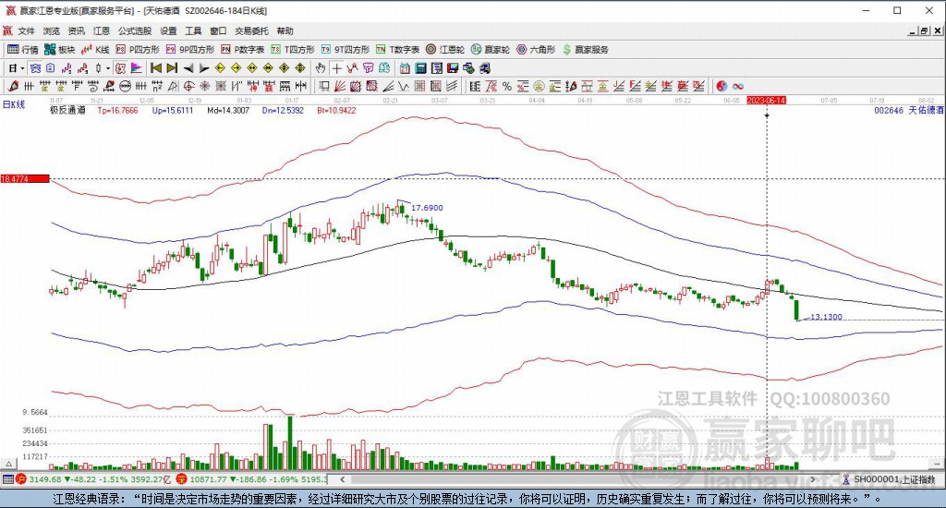
Task: Toggle the 极反 channel indicator button
Action: pyautogui.click(x=120, y=68)
